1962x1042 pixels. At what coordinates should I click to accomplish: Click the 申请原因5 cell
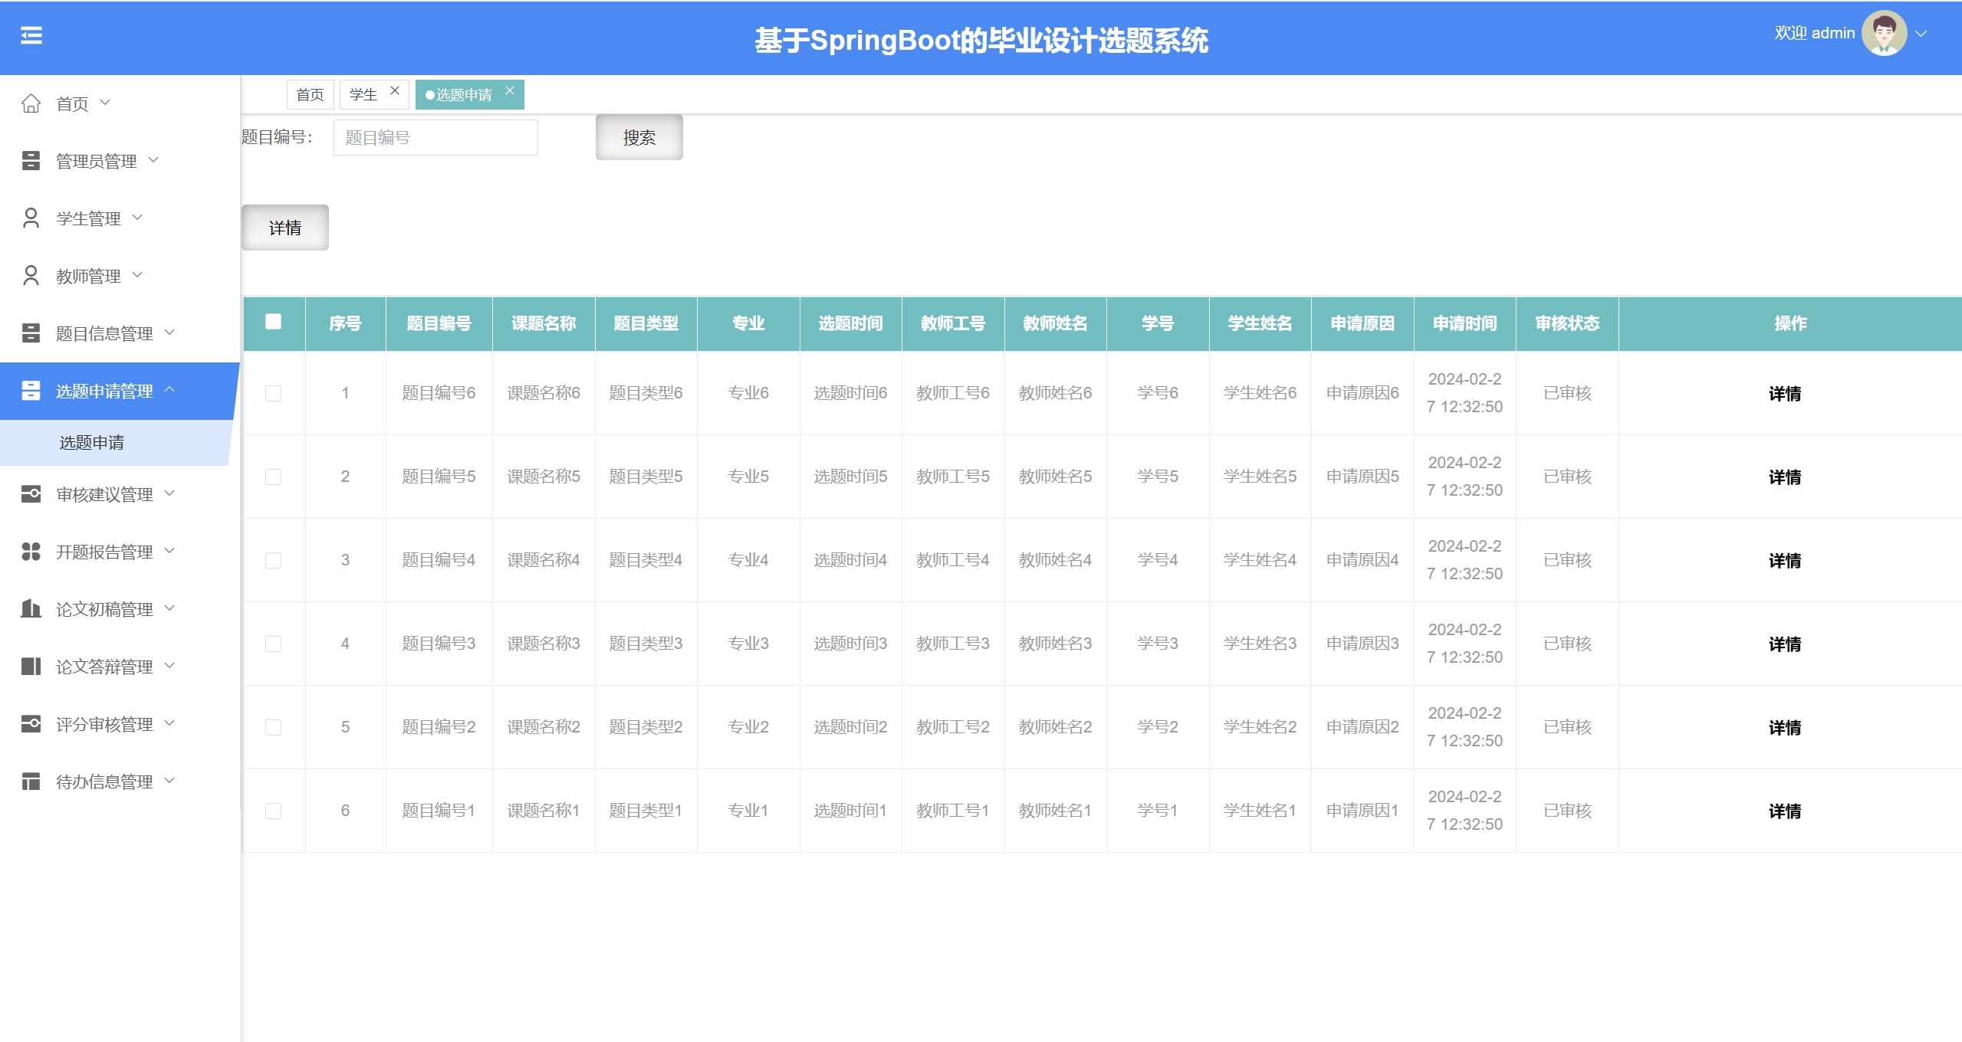[x=1362, y=477]
